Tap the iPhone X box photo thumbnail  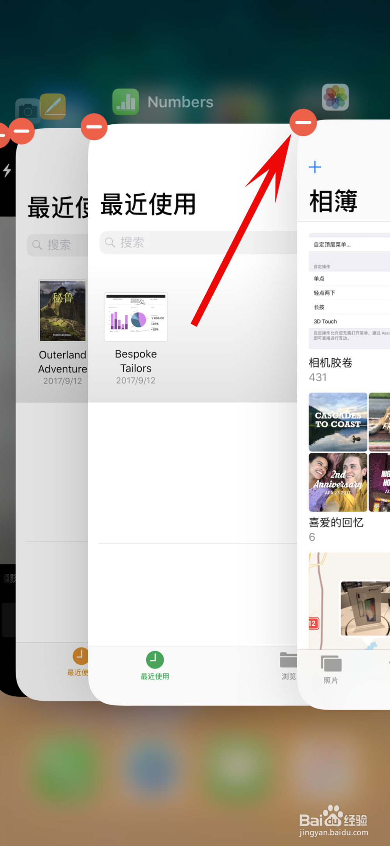pos(365,609)
